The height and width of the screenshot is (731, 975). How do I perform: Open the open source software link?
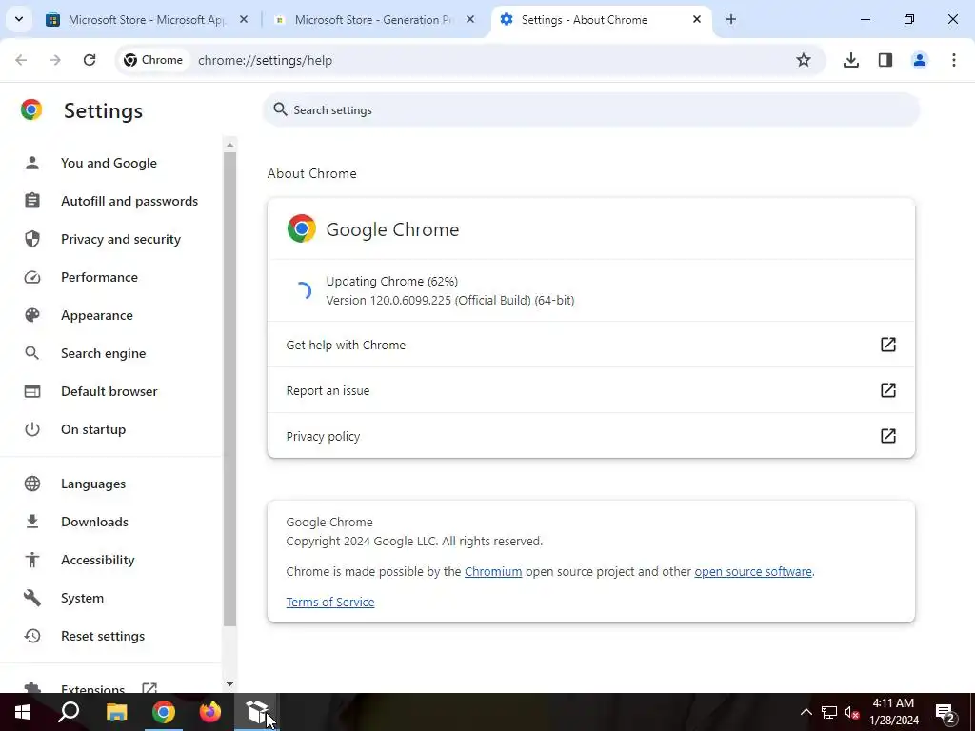(753, 571)
